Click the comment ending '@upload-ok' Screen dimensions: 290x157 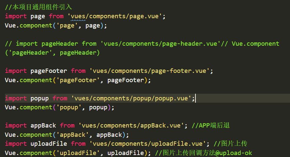pyautogui.click(x=203, y=153)
